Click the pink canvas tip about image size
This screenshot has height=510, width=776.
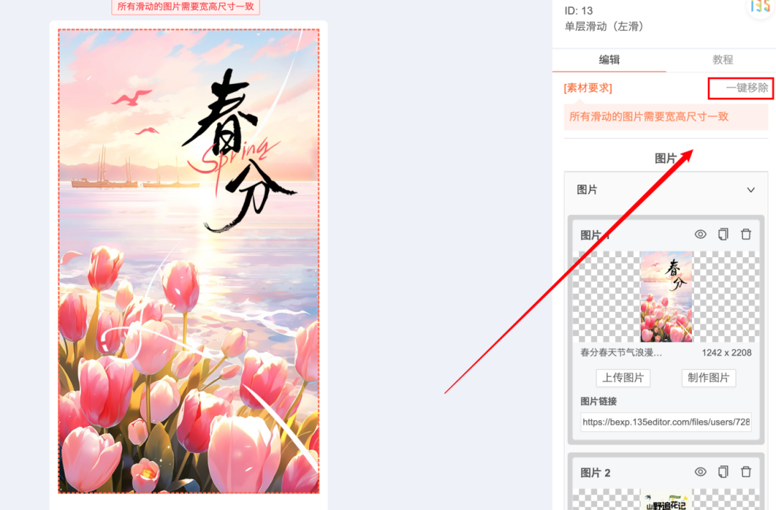pyautogui.click(x=185, y=7)
